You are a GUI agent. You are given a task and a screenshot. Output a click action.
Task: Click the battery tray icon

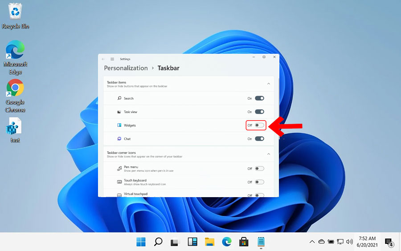(x=331, y=242)
